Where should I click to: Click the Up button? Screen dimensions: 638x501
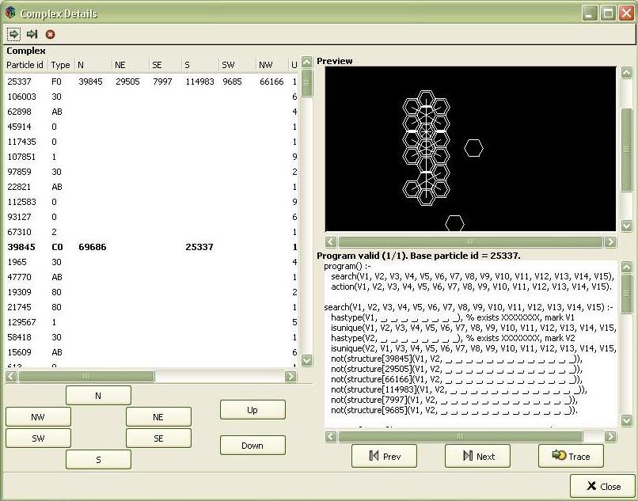(253, 410)
